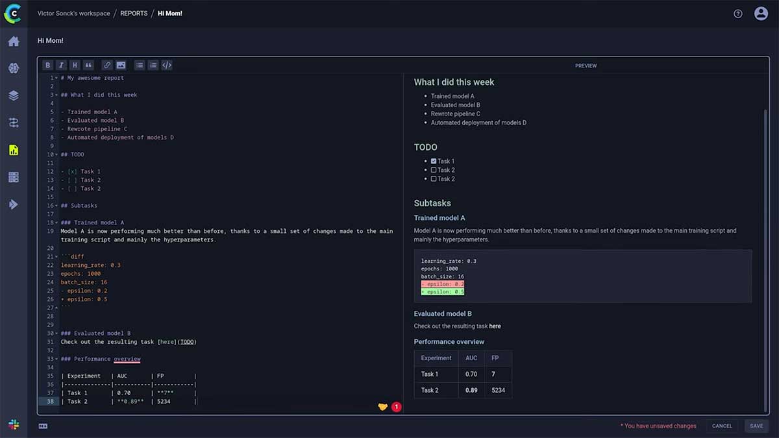Fold the line 1 heading in the editor

pyautogui.click(x=56, y=78)
